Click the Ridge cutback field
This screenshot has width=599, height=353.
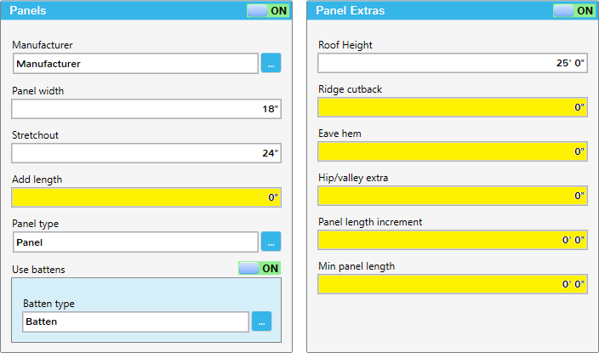(x=453, y=107)
